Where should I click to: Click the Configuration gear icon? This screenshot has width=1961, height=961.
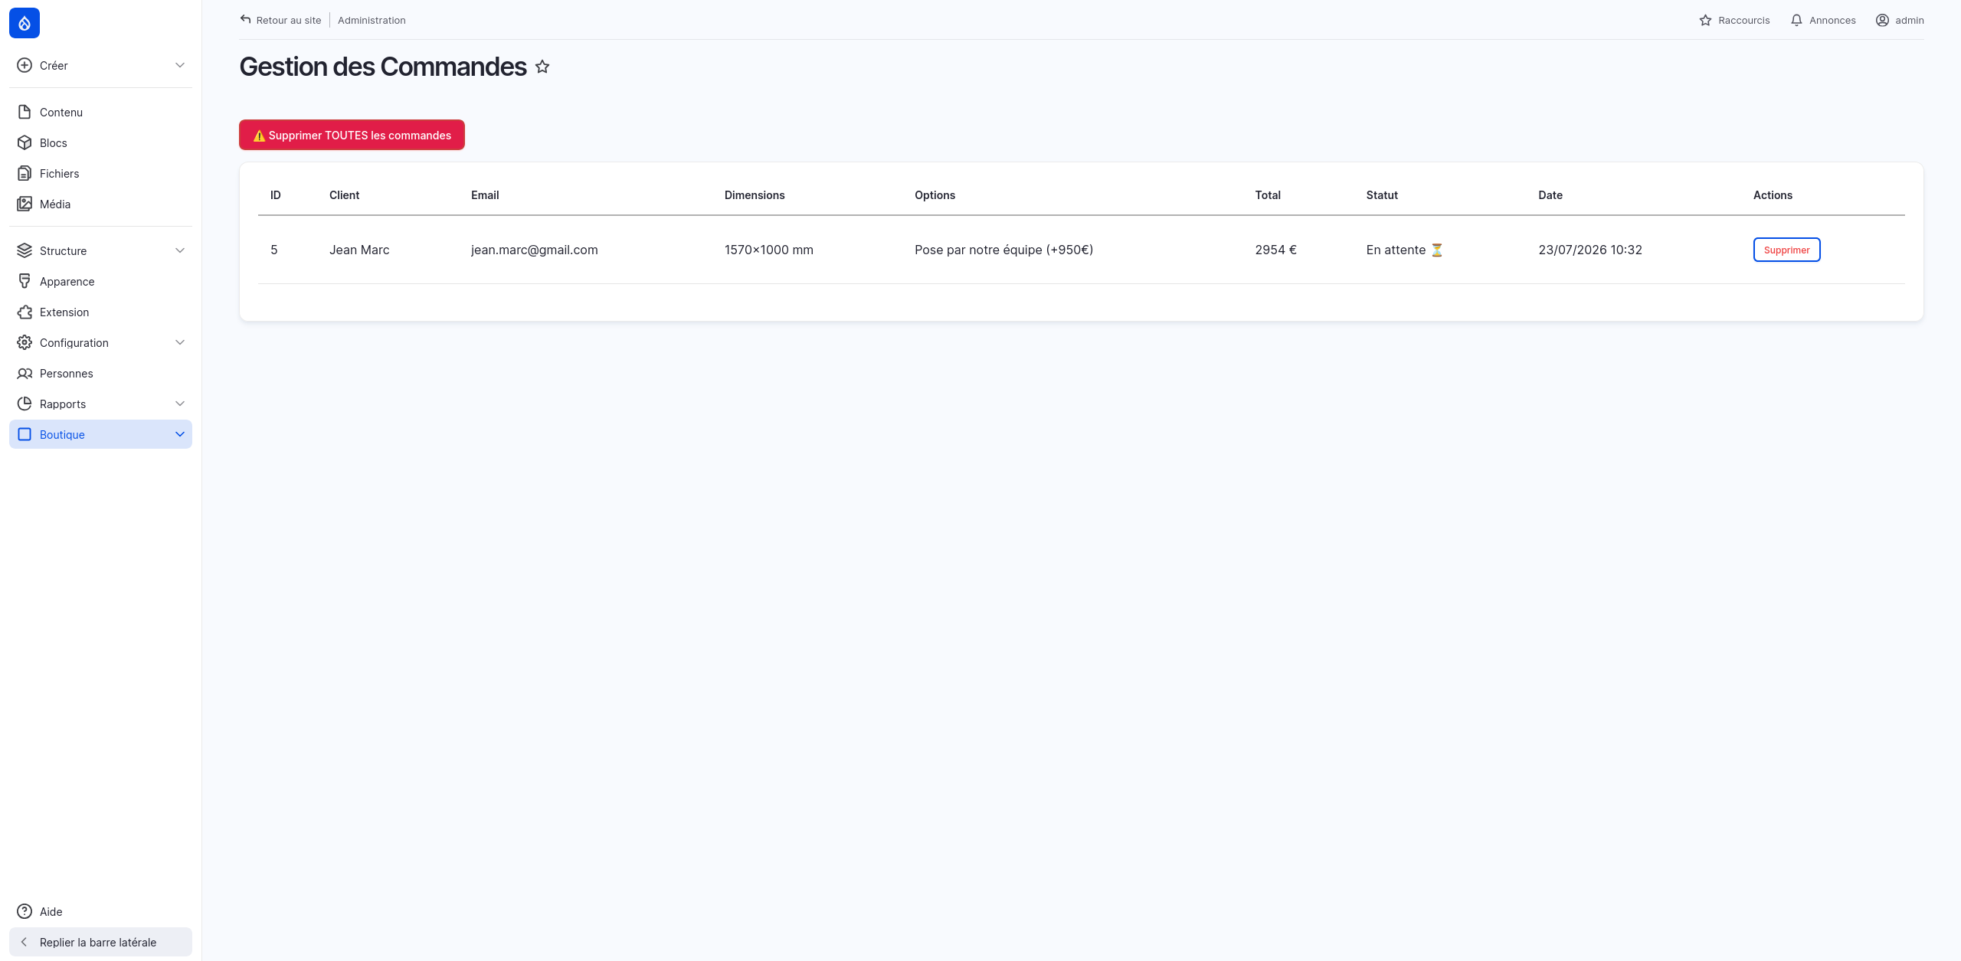(x=25, y=342)
